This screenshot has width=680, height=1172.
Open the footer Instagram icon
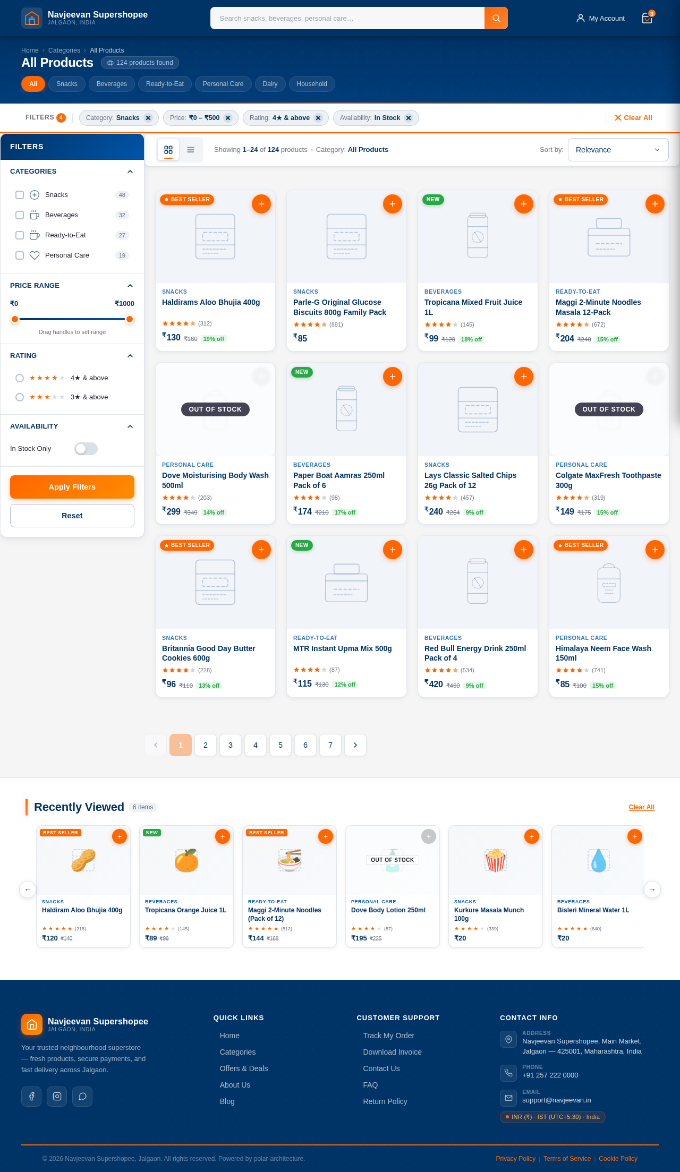click(x=57, y=1096)
